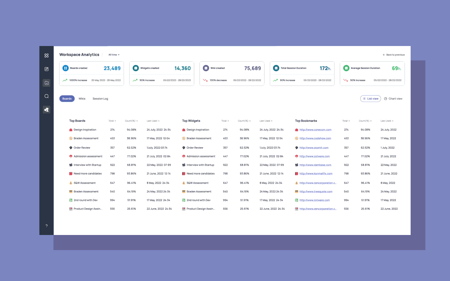Open the zoomit.com bookmark link

click(314, 148)
